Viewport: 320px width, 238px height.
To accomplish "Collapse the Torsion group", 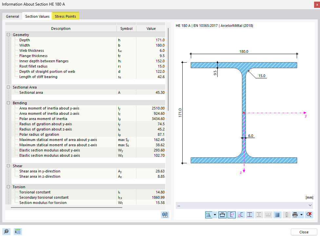I will [x=9, y=187].
